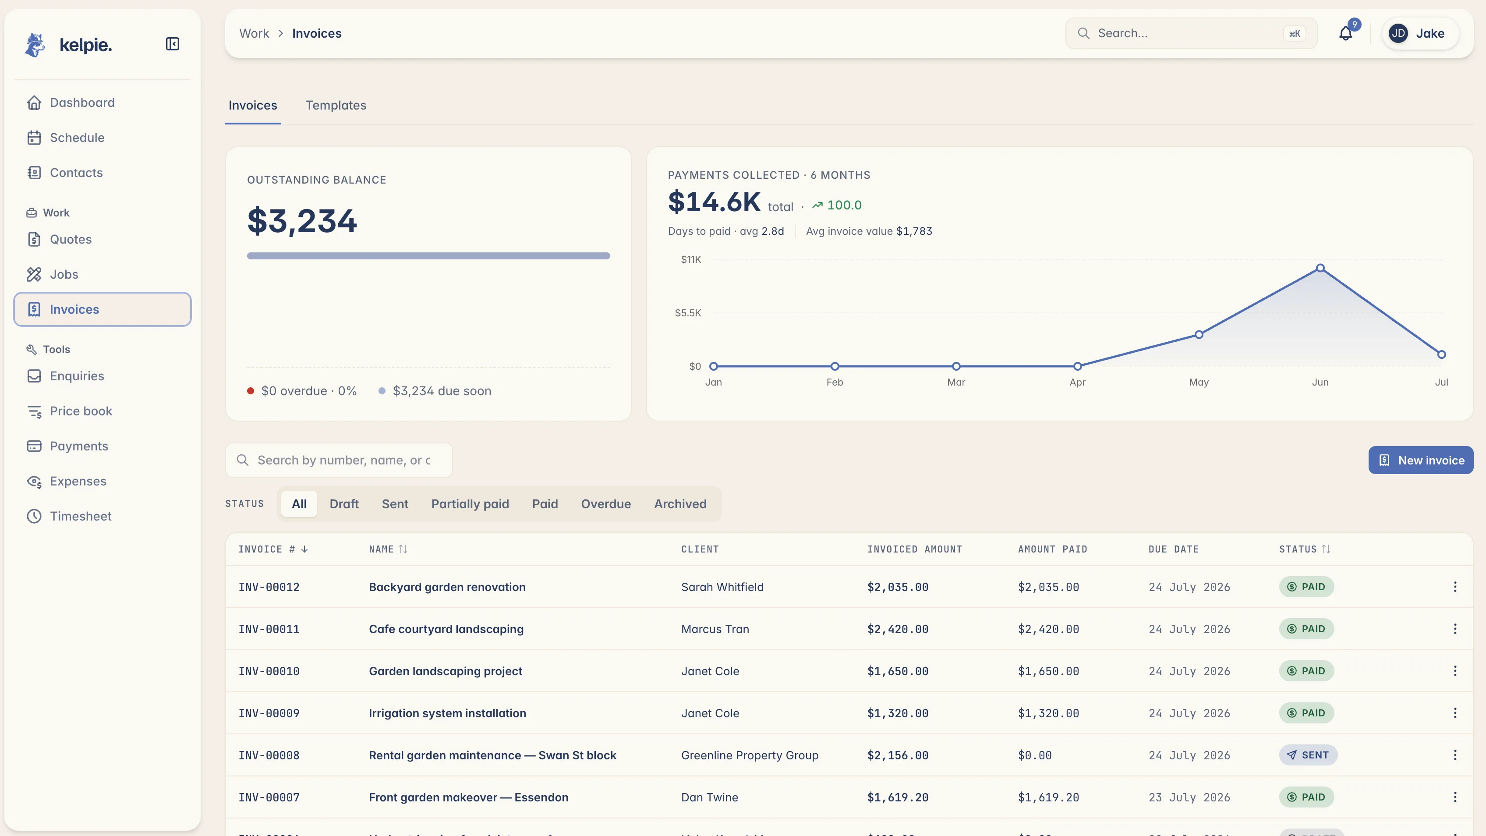The height and width of the screenshot is (836, 1486).
Task: Click the magnifier icon in global search
Action: (x=1084, y=33)
